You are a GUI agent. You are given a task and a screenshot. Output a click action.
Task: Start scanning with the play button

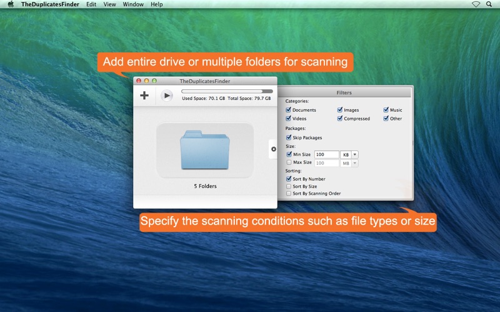(166, 95)
